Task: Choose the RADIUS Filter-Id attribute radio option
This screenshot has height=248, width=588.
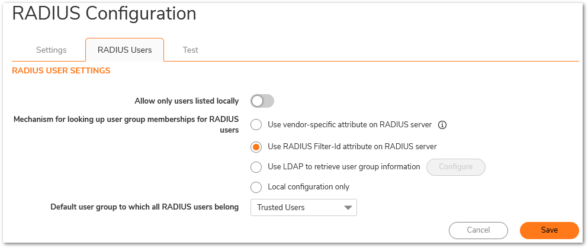Action: 256,147
